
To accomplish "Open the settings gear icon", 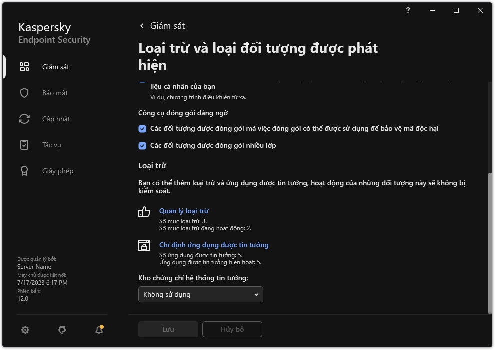I will 25,330.
